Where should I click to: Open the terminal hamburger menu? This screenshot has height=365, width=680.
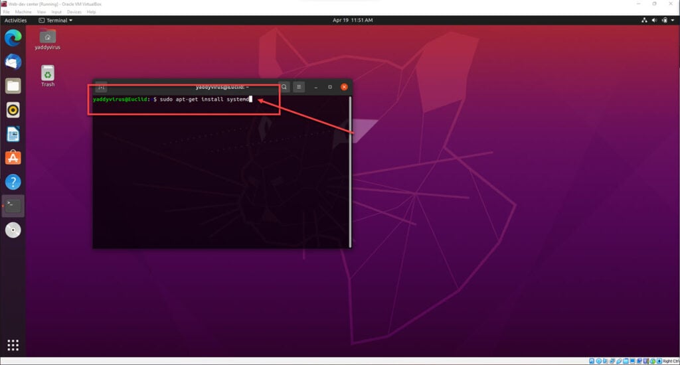click(299, 87)
